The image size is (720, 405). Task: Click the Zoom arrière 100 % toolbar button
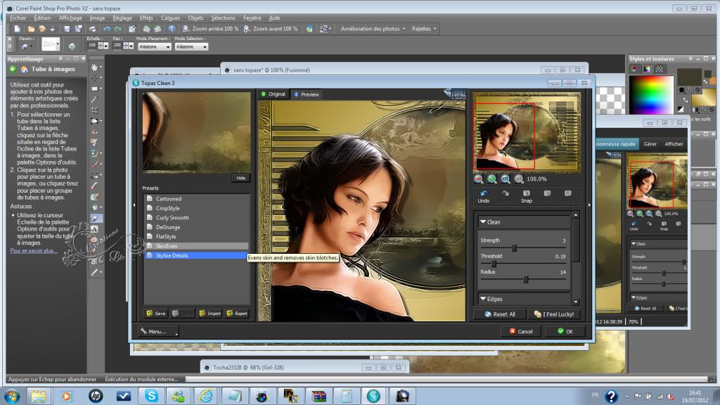(211, 29)
